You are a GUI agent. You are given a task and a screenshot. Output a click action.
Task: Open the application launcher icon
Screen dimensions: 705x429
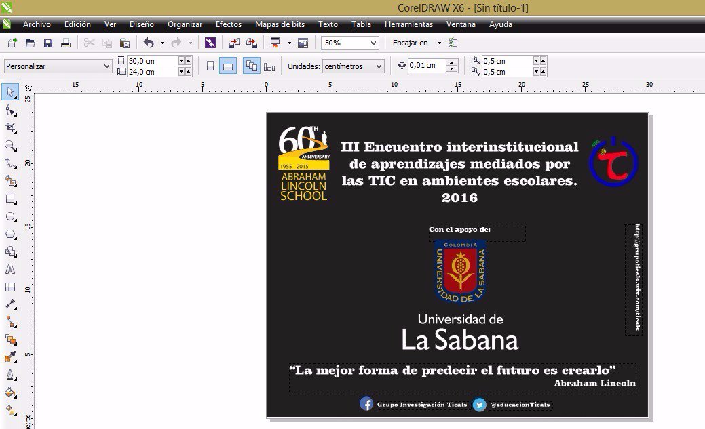275,43
